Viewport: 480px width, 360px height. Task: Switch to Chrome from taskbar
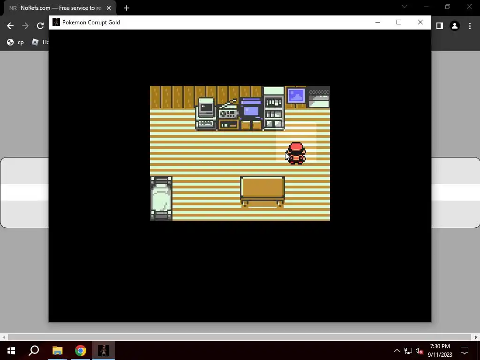81,351
